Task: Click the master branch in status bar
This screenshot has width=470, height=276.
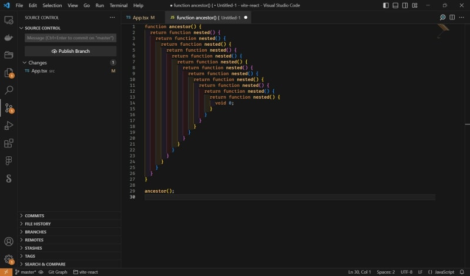Action: point(25,272)
